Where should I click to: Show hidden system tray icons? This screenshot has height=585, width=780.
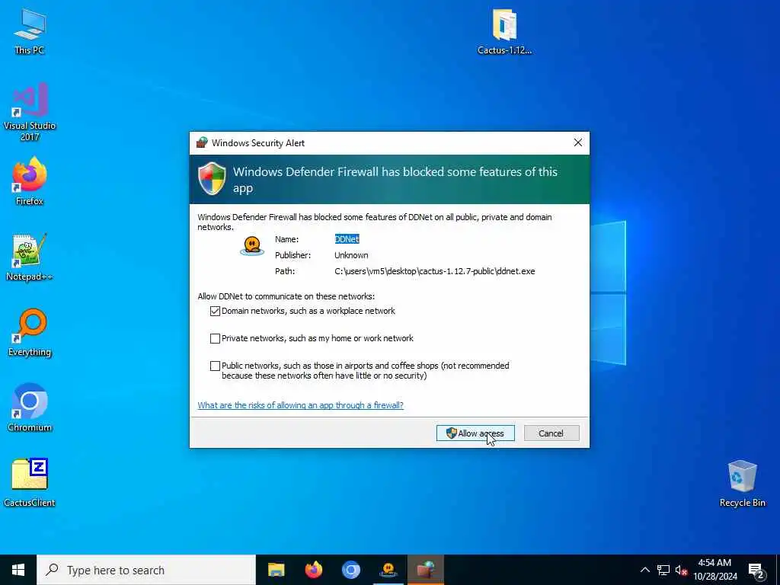644,570
